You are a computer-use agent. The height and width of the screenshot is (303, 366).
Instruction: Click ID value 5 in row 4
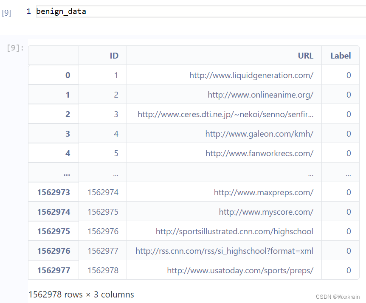click(x=103, y=153)
